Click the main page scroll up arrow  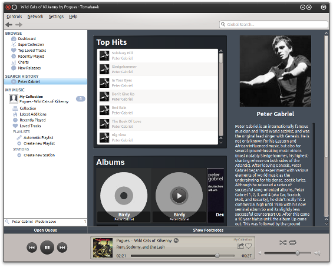[x=326, y=33]
